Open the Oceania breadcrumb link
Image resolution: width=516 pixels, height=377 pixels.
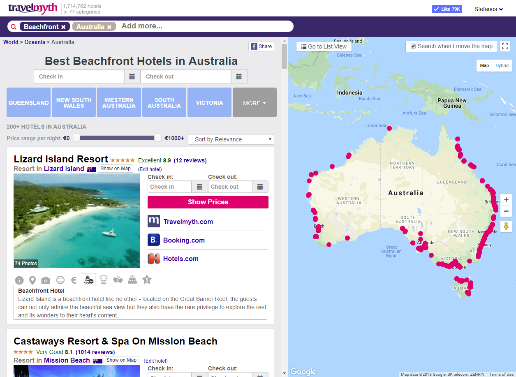pyautogui.click(x=35, y=42)
